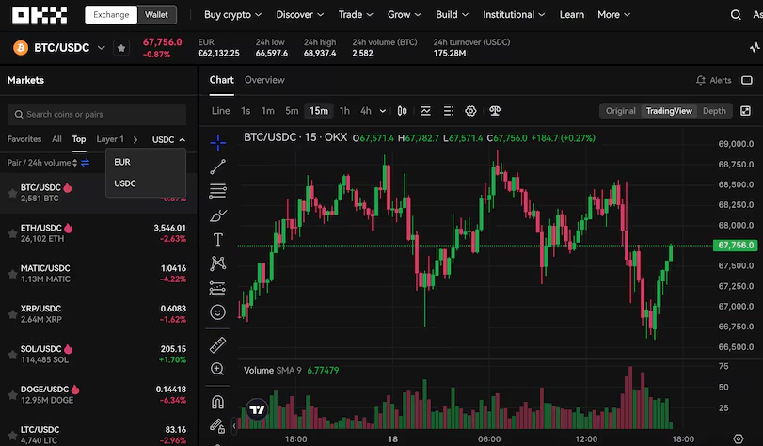Toggle lock all drawing tools
The width and height of the screenshot is (763, 446).
click(217, 426)
